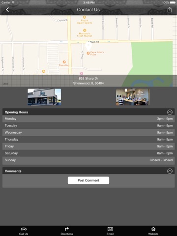The height and width of the screenshot is (236, 177).
Task: Select the Sunday Closed row
Action: [88, 160]
